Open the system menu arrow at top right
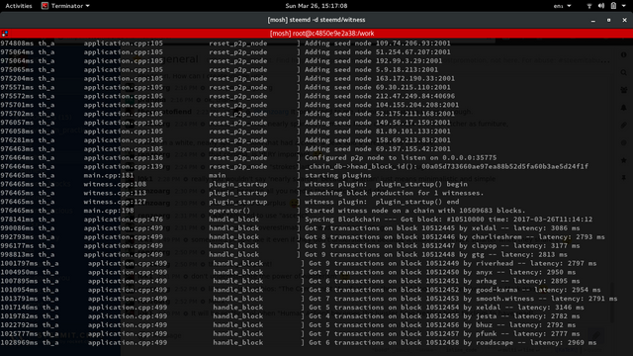 [x=624, y=6]
